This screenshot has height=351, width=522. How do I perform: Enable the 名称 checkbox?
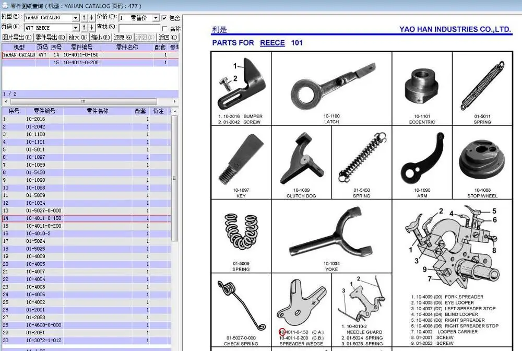[x=164, y=28]
